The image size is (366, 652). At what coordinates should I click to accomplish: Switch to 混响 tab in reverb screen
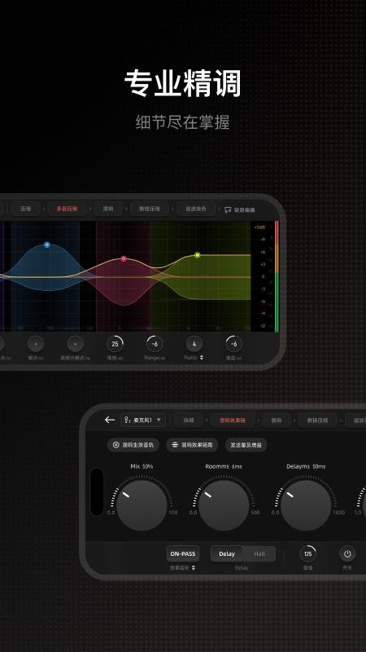point(276,420)
